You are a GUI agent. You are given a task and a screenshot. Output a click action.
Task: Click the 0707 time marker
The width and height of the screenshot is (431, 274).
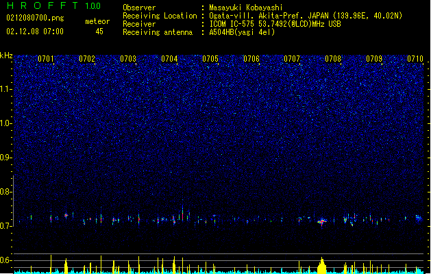(292, 58)
